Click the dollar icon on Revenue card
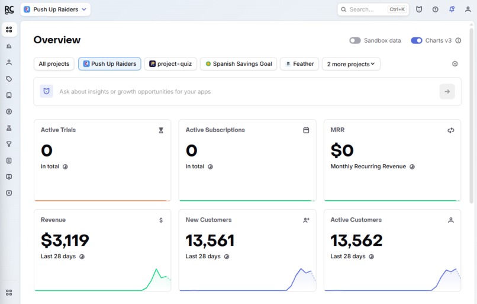Viewport: 477px width, 304px height. [x=161, y=220]
